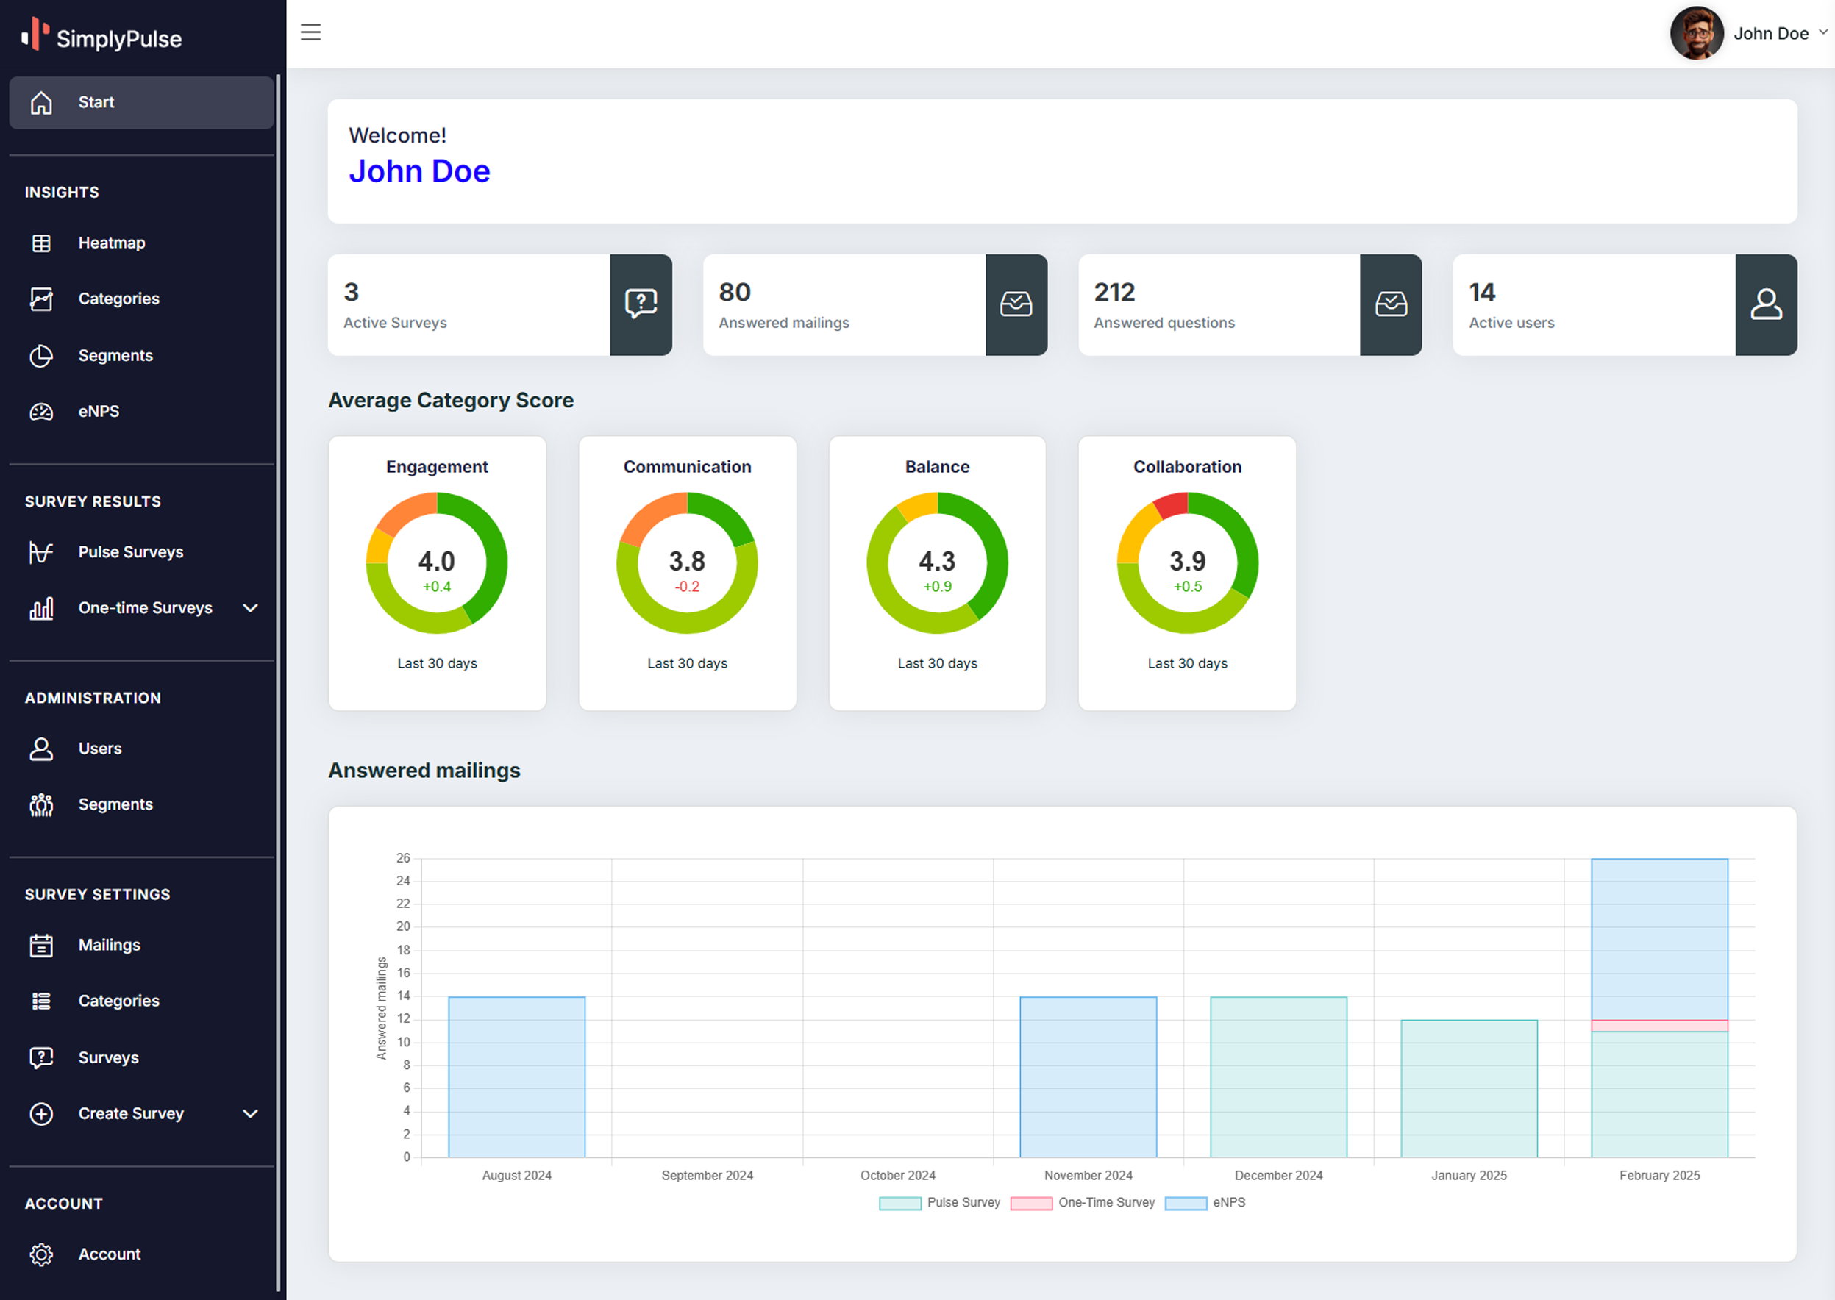The width and height of the screenshot is (1835, 1300).
Task: Click the Active Surveys question-bubble icon
Action: (641, 305)
